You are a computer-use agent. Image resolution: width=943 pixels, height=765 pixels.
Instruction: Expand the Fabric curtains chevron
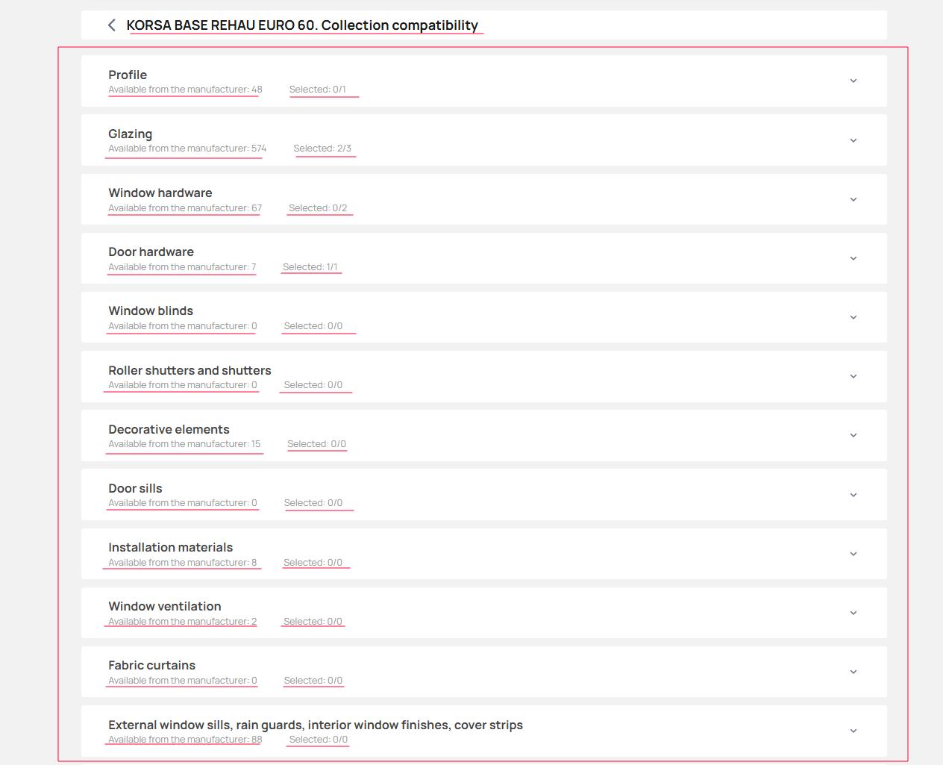click(853, 672)
